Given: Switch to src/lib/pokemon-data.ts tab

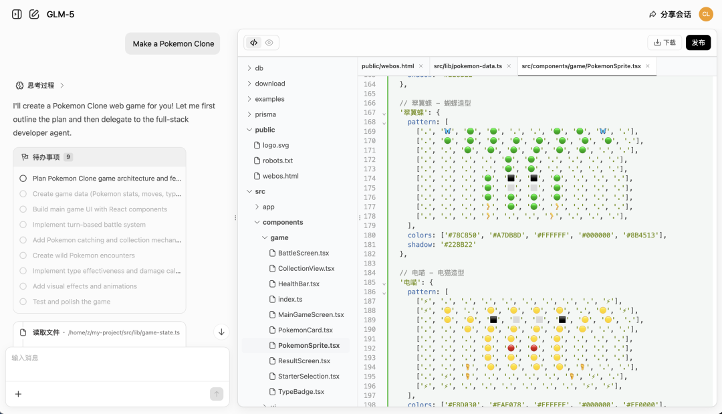Looking at the screenshot, I should point(467,66).
